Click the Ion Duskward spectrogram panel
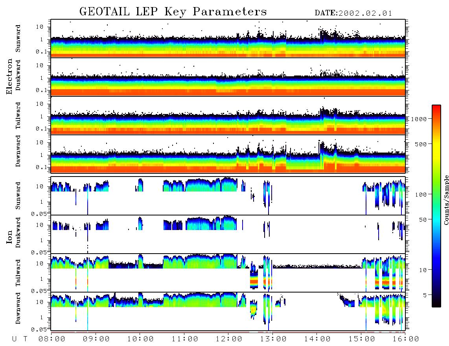 point(228,234)
